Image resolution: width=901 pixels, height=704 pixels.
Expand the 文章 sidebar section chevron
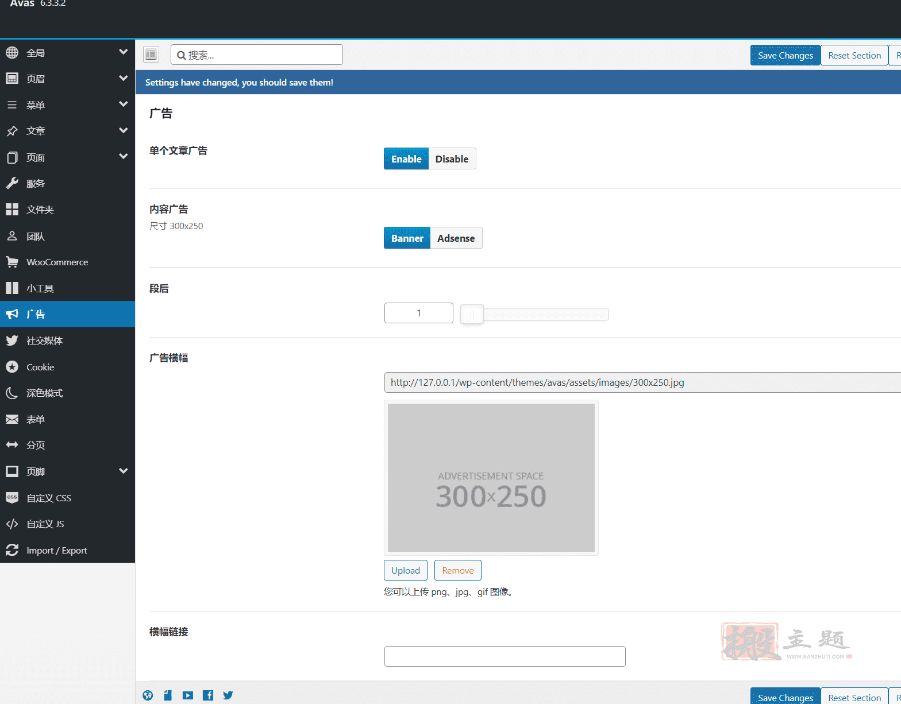pos(123,131)
